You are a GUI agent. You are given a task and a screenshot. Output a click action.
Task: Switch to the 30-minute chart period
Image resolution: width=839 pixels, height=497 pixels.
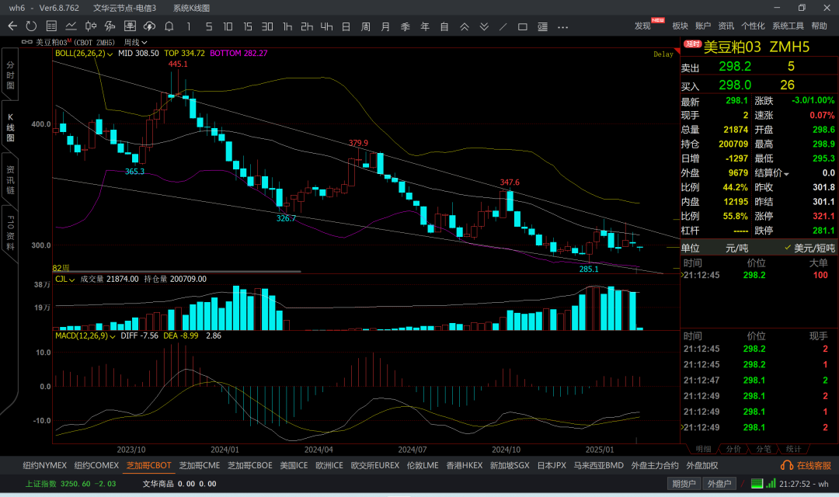267,26
